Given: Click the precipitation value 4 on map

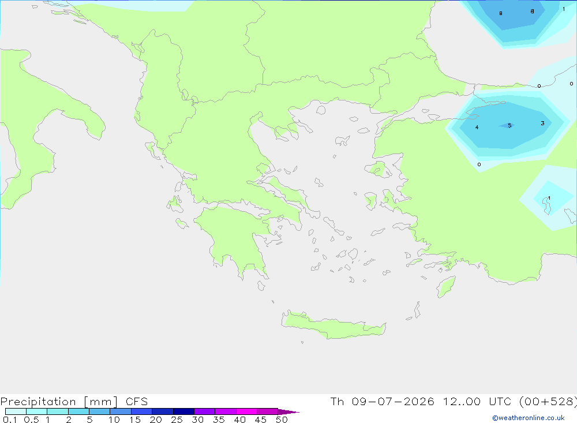Looking at the screenshot, I should coord(477,128).
